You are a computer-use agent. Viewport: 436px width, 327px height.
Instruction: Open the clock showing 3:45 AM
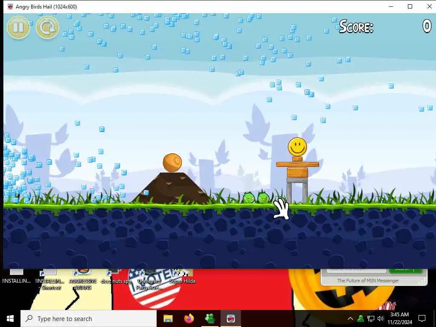[399, 318]
